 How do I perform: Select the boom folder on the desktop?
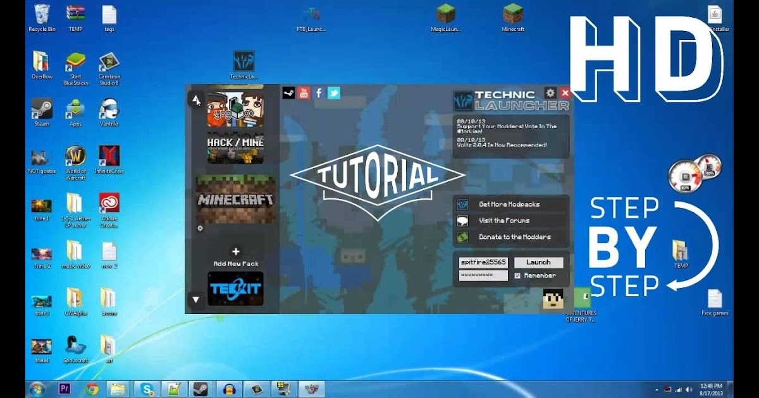click(x=108, y=301)
